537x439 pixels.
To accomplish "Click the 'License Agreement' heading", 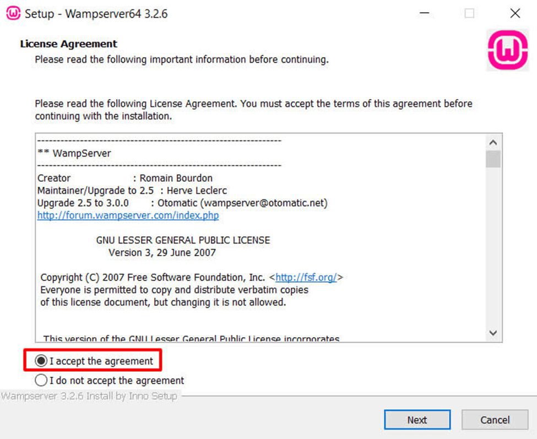I will [68, 44].
